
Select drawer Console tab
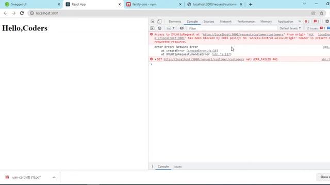(x=163, y=166)
